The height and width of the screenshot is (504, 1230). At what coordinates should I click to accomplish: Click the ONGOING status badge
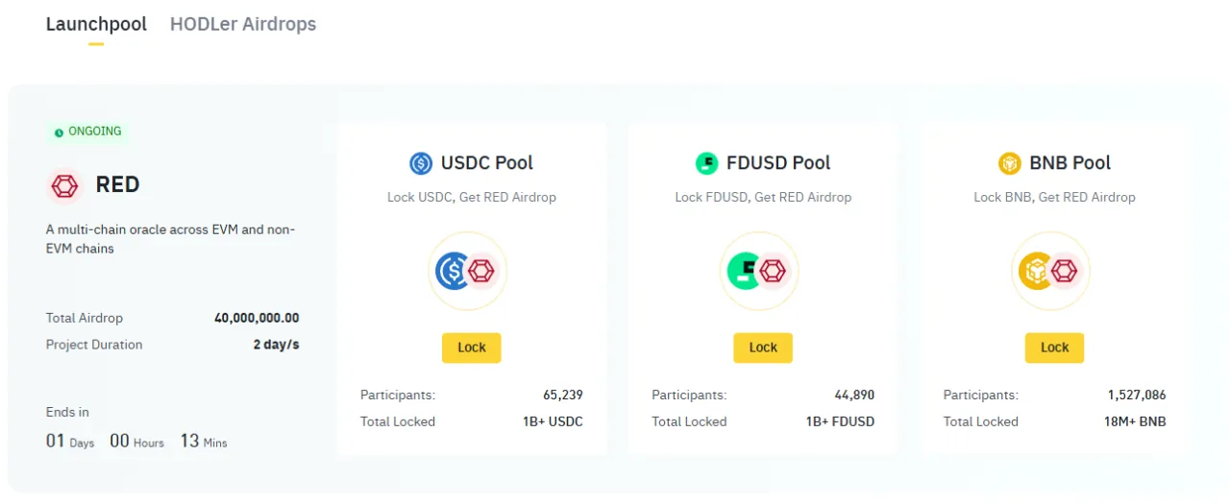[88, 132]
